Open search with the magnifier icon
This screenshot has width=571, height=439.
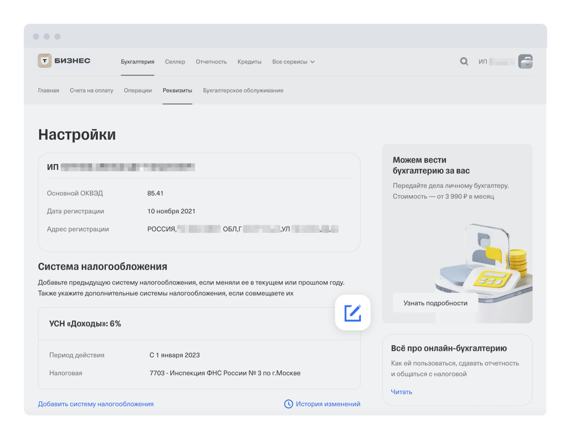point(464,62)
